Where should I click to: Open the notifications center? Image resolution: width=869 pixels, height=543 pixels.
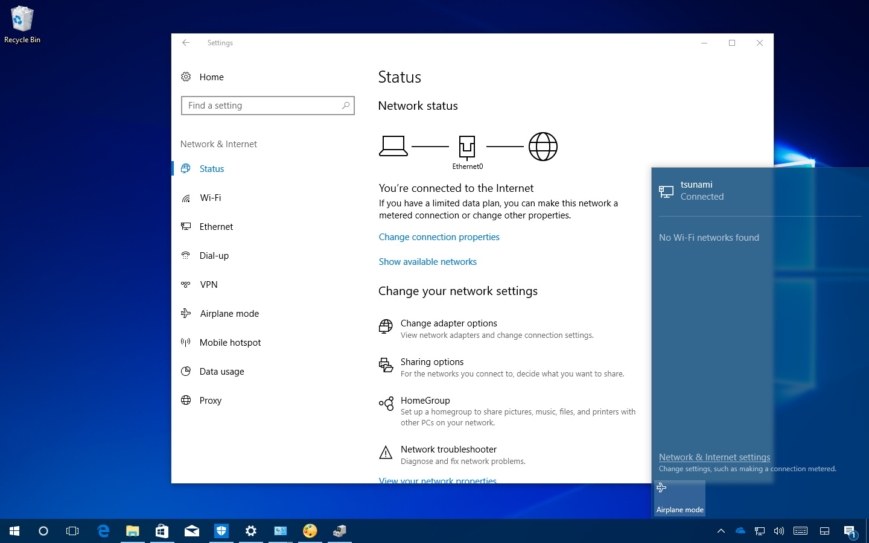click(x=850, y=531)
